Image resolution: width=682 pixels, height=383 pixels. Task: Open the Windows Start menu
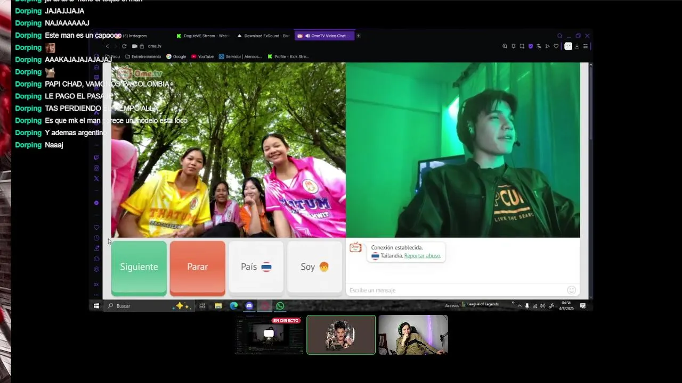point(96,306)
